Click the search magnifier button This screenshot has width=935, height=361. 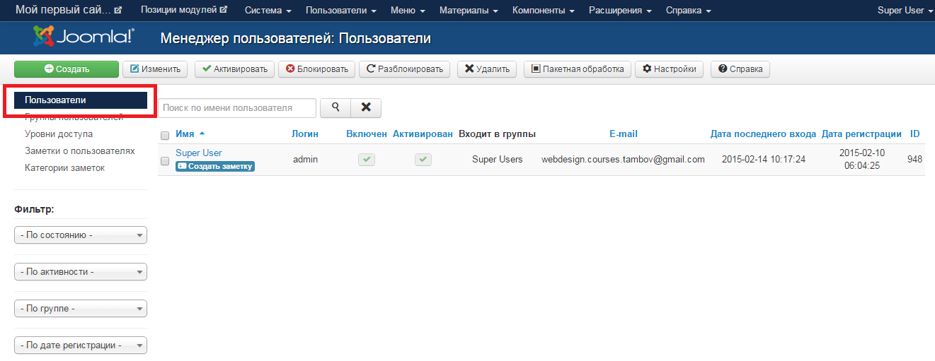336,107
